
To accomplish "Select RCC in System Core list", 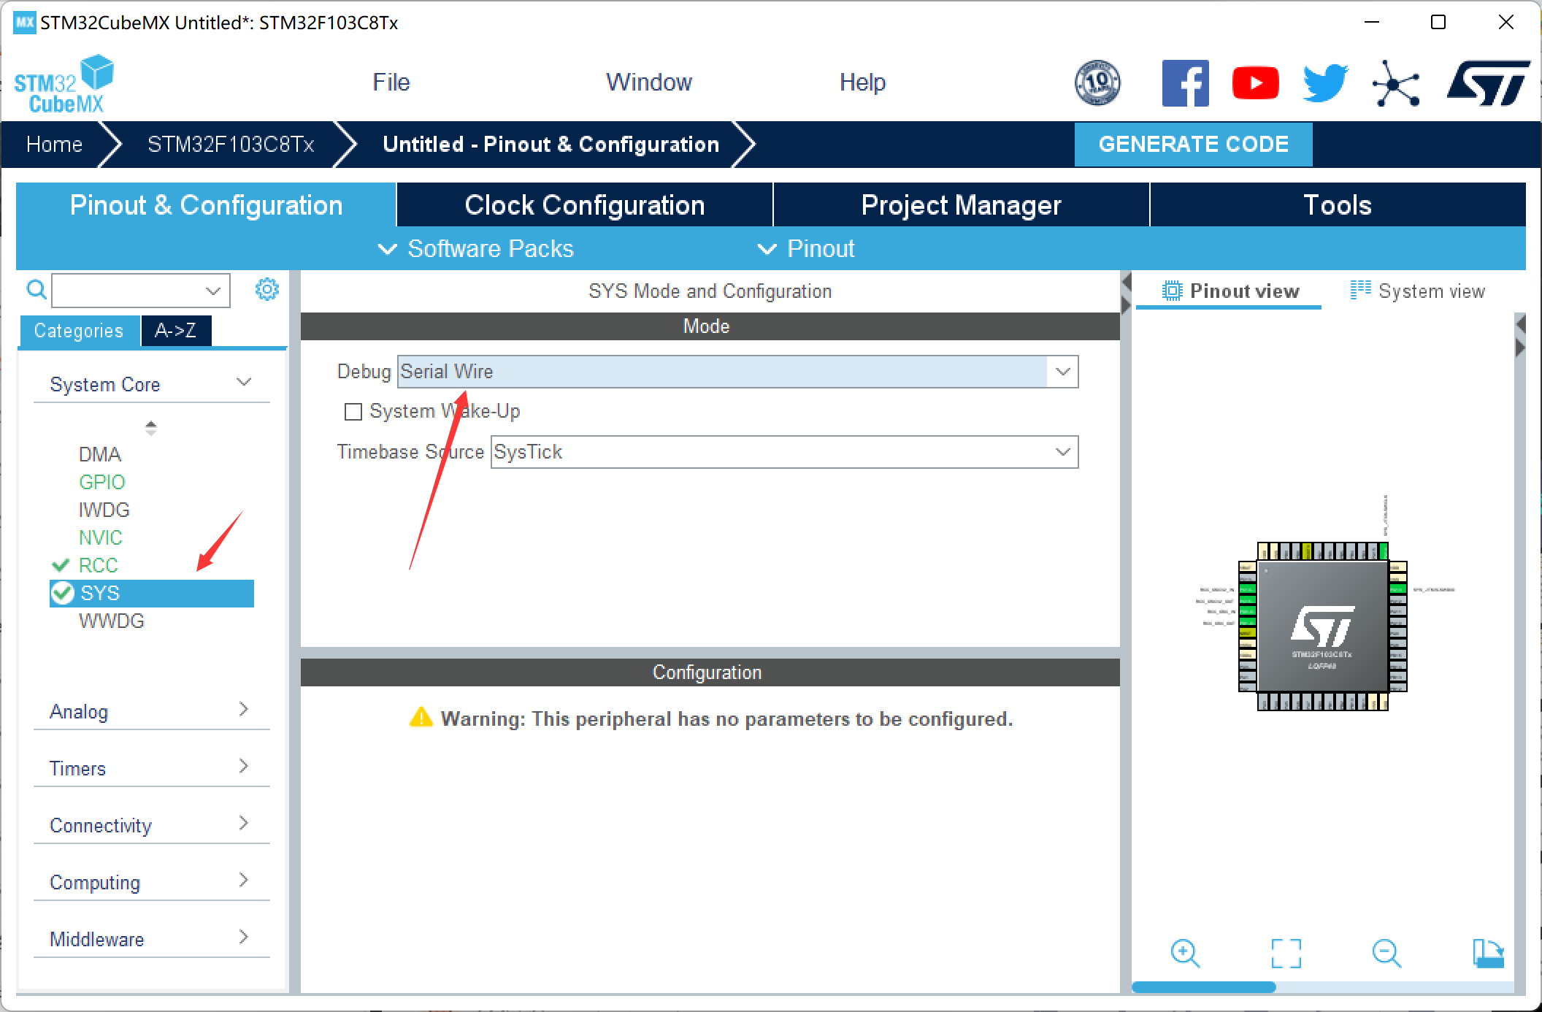I will tap(98, 565).
